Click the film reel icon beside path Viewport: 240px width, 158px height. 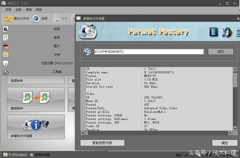87,52
